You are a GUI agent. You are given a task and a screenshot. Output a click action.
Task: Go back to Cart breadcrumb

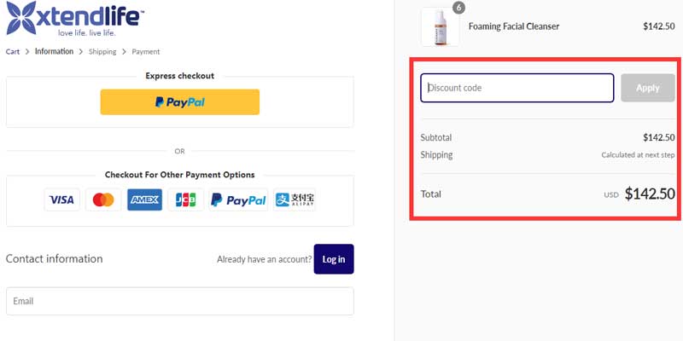(x=13, y=52)
